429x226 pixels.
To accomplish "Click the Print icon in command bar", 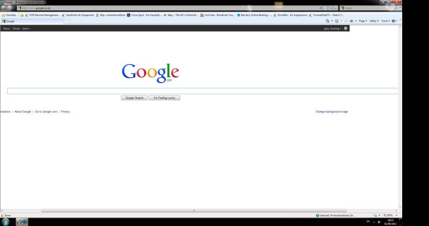I will tap(352, 21).
